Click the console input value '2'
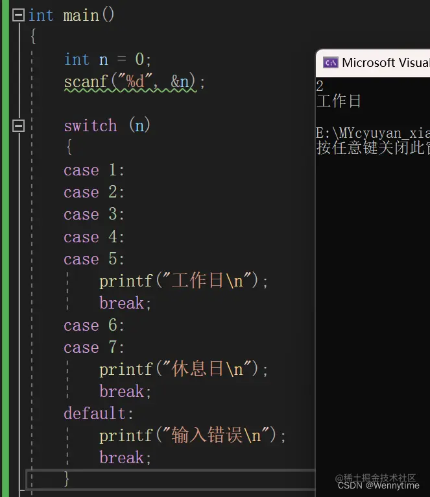 click(x=320, y=86)
